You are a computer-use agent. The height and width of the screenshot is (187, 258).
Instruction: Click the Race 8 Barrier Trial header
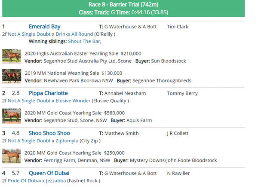pyautogui.click(x=123, y=5)
